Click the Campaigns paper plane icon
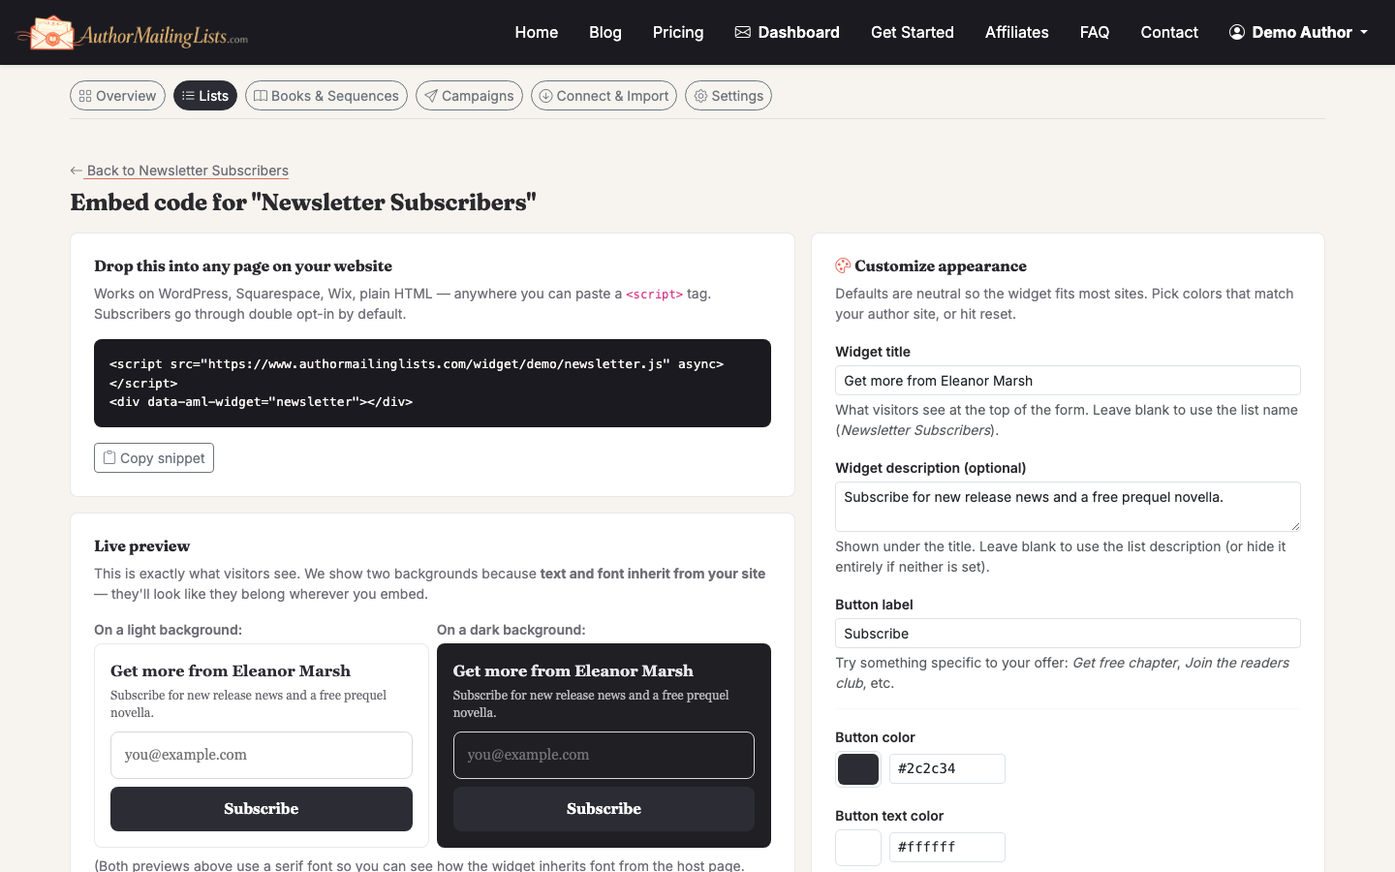The height and width of the screenshot is (872, 1395). pyautogui.click(x=431, y=96)
